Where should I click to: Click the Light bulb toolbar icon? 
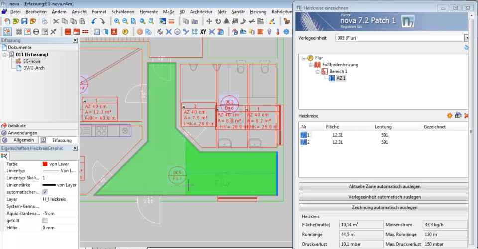(269, 32)
